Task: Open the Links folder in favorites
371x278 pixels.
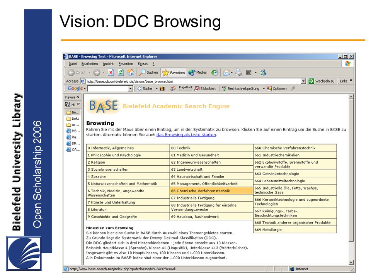Action: pos(73,119)
